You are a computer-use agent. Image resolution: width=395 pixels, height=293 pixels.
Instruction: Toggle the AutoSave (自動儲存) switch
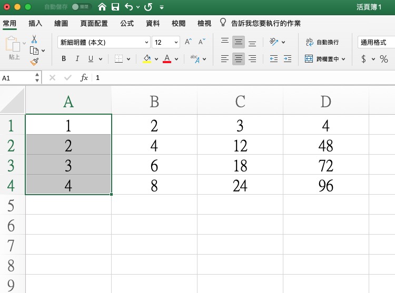point(82,7)
